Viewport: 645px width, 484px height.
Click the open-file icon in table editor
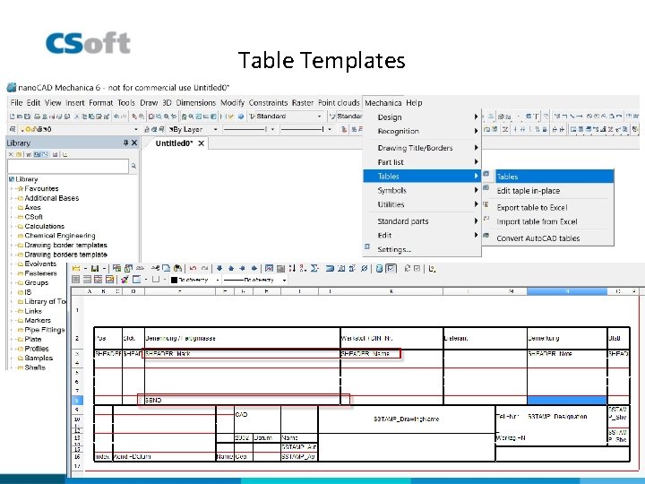(76, 268)
